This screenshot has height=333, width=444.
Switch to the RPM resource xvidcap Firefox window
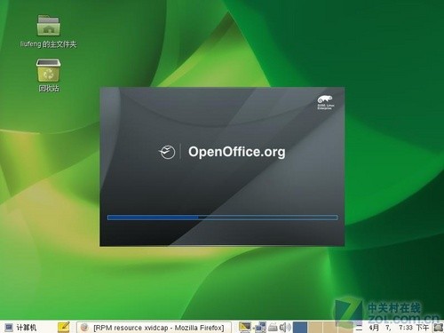point(154,328)
